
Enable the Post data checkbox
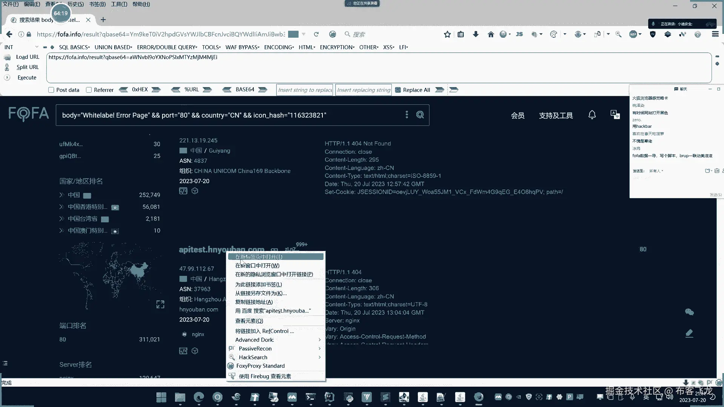pos(51,90)
